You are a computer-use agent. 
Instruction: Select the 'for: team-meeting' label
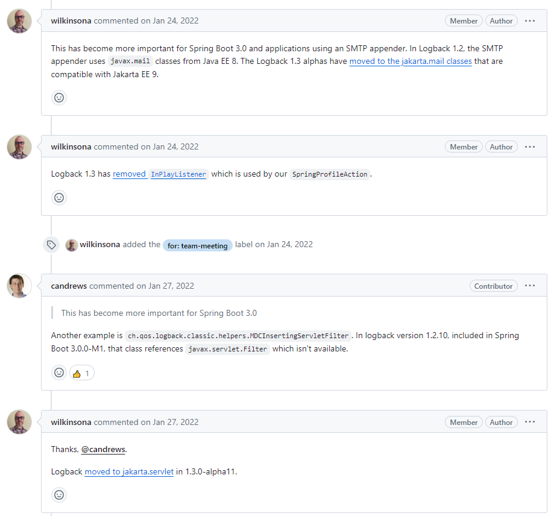point(198,245)
